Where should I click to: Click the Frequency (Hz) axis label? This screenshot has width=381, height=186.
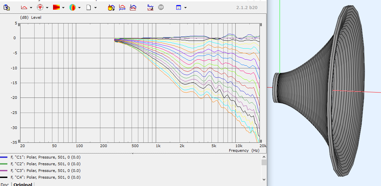tap(244, 150)
